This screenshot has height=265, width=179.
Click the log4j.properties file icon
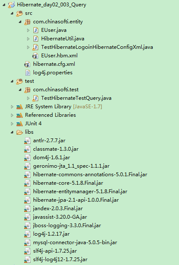coord(28,73)
